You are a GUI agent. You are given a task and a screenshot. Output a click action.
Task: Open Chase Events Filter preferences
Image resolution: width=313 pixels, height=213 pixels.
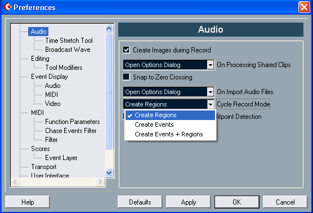(71, 131)
